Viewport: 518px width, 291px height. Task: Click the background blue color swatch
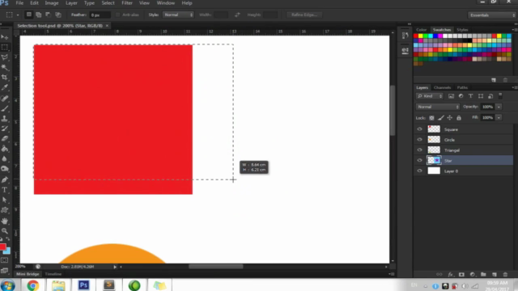click(7, 251)
